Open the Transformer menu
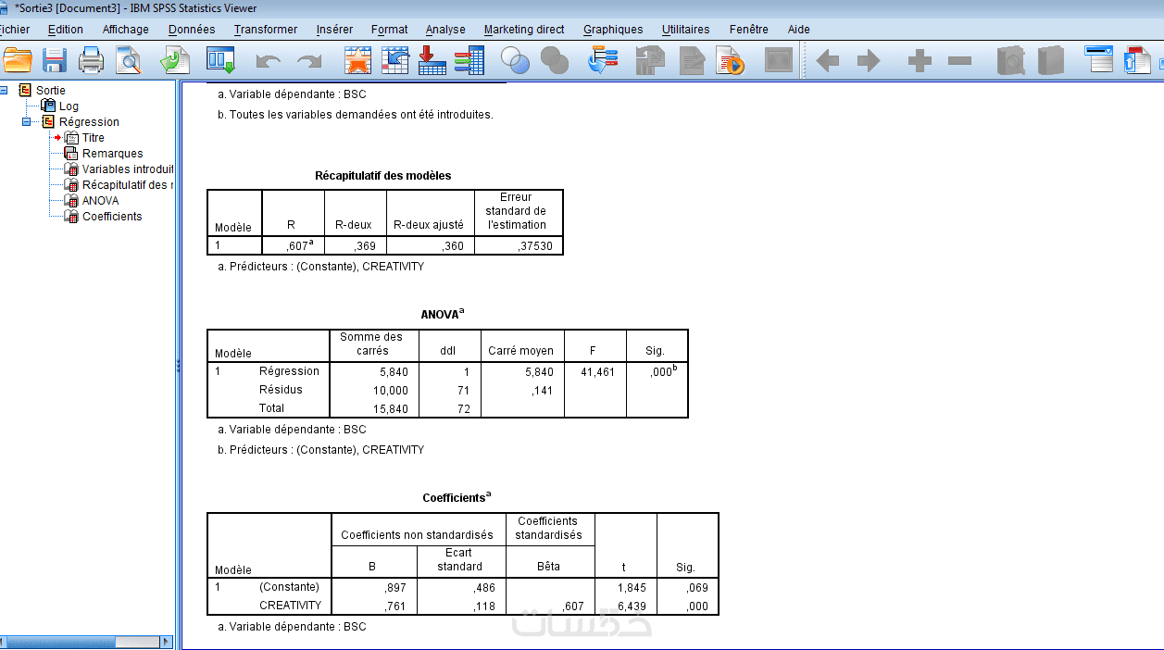Screen dimensions: 1164x650 [x=266, y=30]
